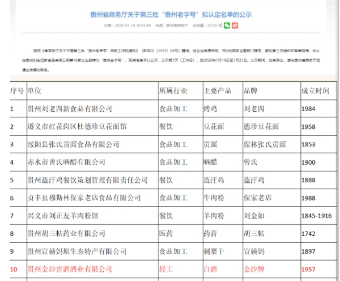Screen dimensions: 340x281
Task: Select the year cell 1897
Action: (x=318, y=251)
